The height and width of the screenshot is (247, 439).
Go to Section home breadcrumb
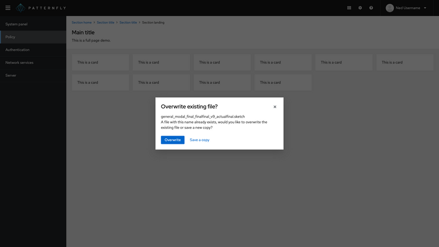(x=81, y=23)
